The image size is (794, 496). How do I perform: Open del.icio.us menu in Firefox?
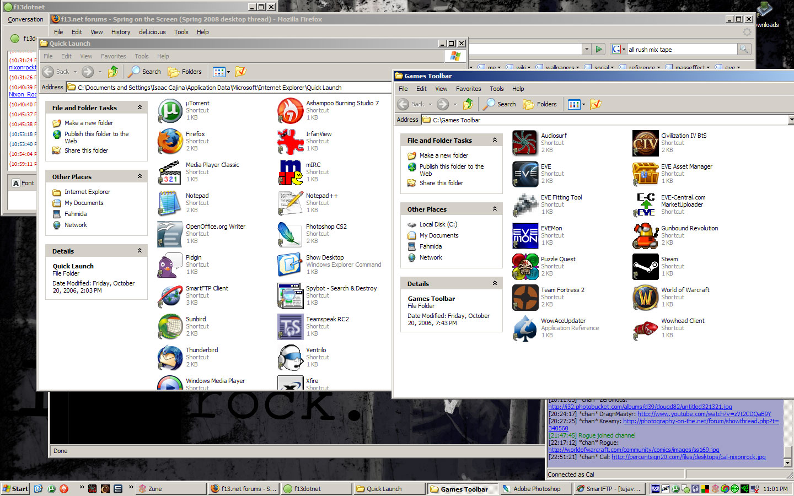(152, 32)
